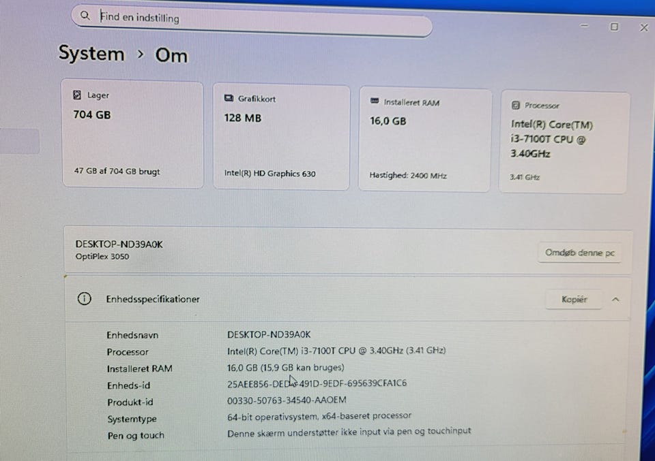Image resolution: width=655 pixels, height=461 pixels.
Task: Click the Enhedsnavn label
Action: point(132,335)
